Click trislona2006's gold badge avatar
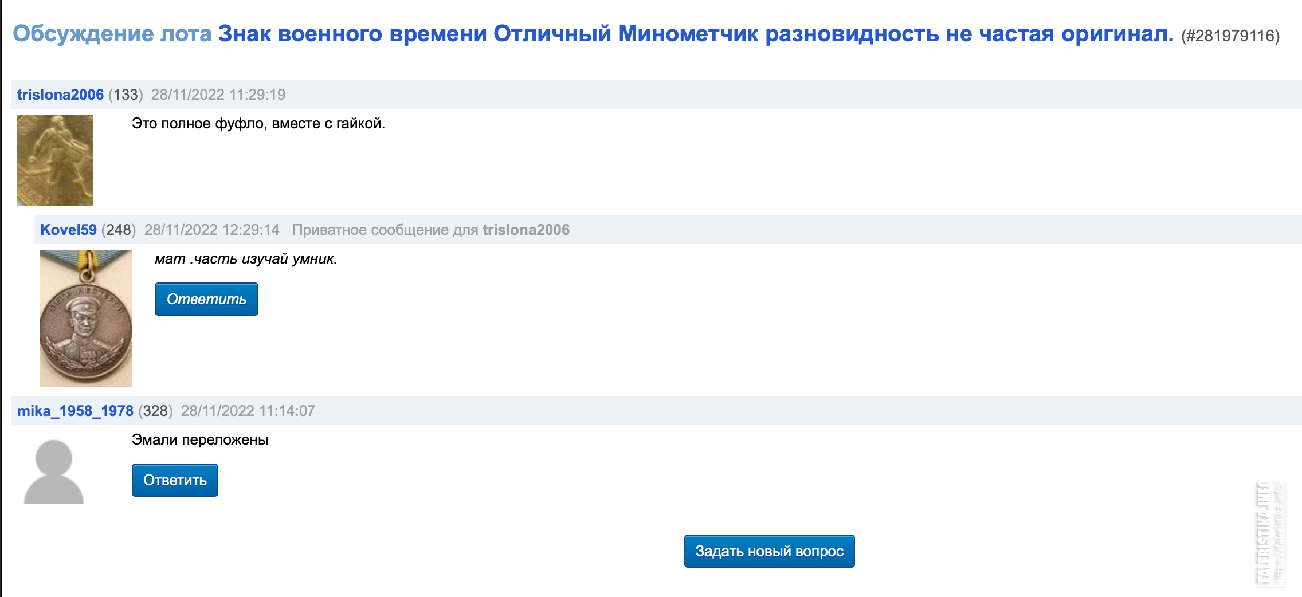This screenshot has height=597, width=1302. coord(55,160)
